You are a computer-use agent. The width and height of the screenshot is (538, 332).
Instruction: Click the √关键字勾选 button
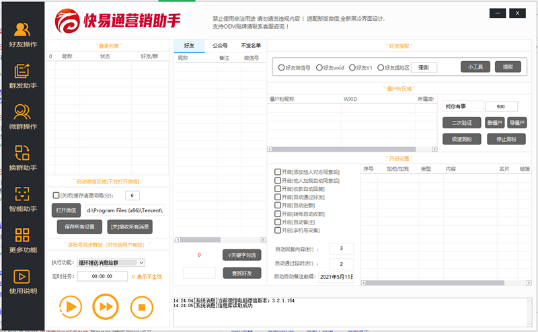click(x=242, y=255)
